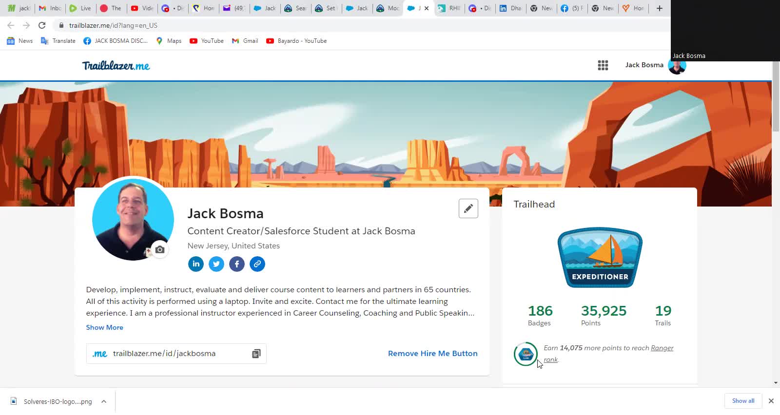Expand bio with Show More
780x415 pixels.
104,327
